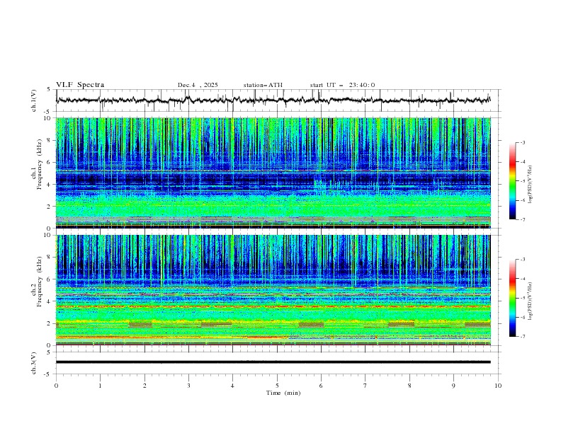Click inside the ch.2 spectrogram panel
Image resolution: width=561 pixels, height=433 pixels.
273,290
